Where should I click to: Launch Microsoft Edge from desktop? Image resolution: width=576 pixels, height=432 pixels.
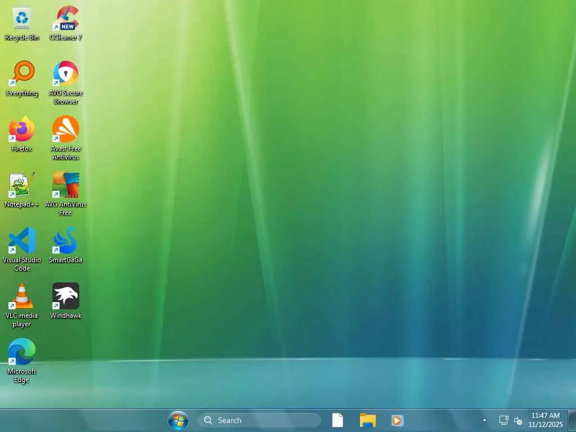pos(22,361)
